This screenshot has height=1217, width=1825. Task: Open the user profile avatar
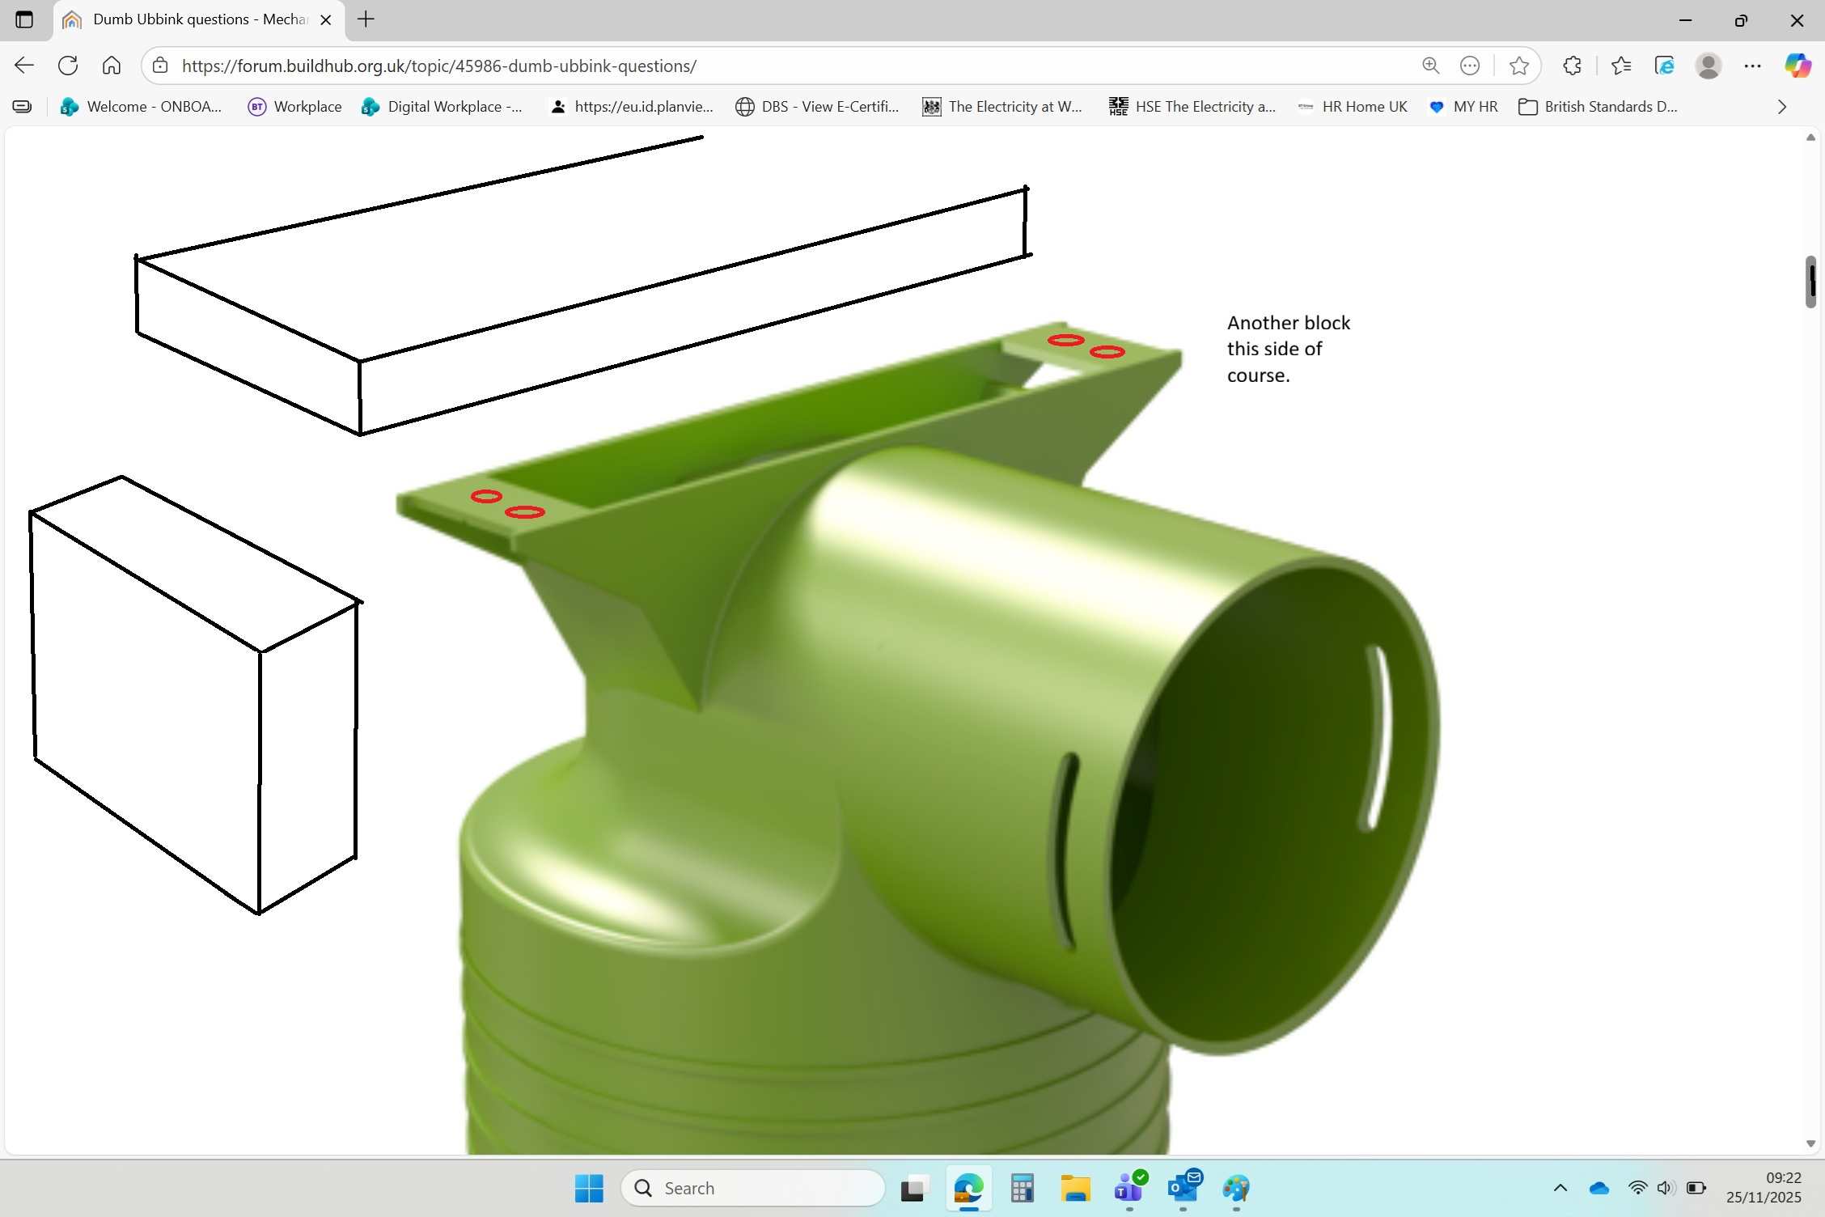[x=1708, y=66]
